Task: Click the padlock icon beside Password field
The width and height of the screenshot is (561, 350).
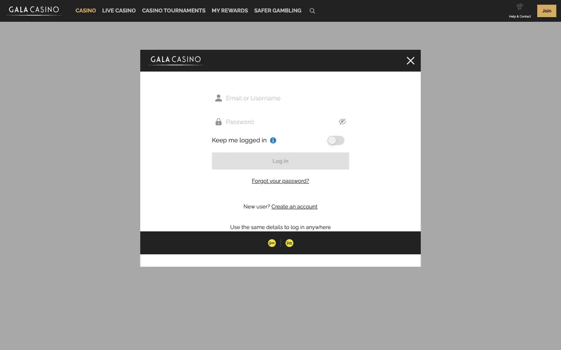Action: (218, 122)
